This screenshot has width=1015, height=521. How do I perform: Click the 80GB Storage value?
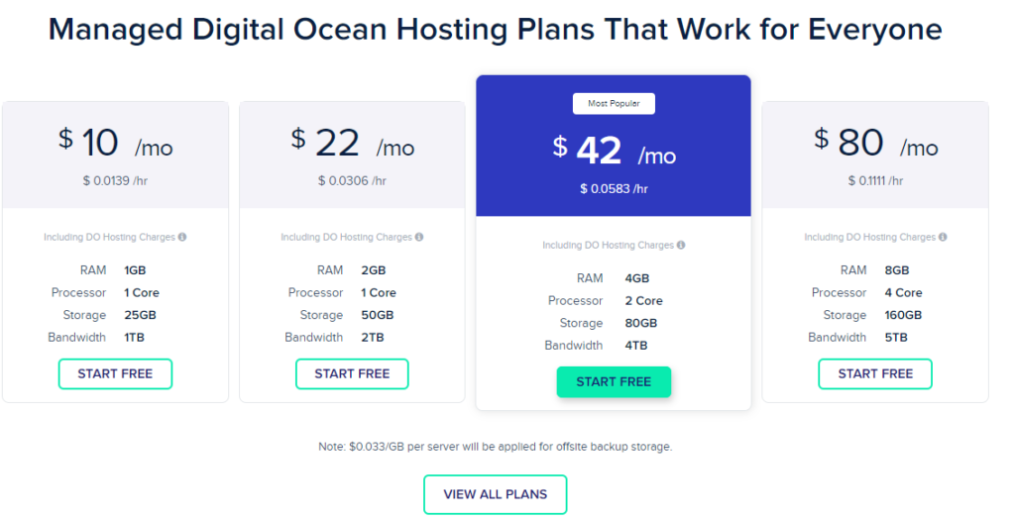[x=640, y=323]
